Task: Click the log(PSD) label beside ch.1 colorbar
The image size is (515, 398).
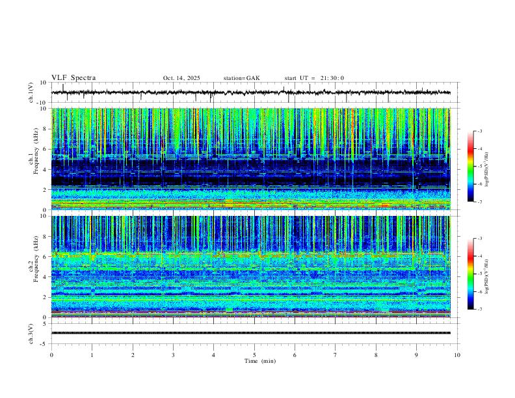Action: pos(486,169)
